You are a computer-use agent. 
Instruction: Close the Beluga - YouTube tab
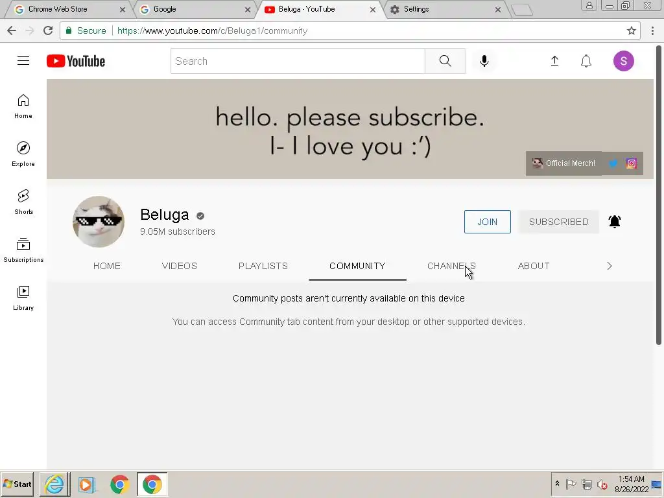(373, 9)
